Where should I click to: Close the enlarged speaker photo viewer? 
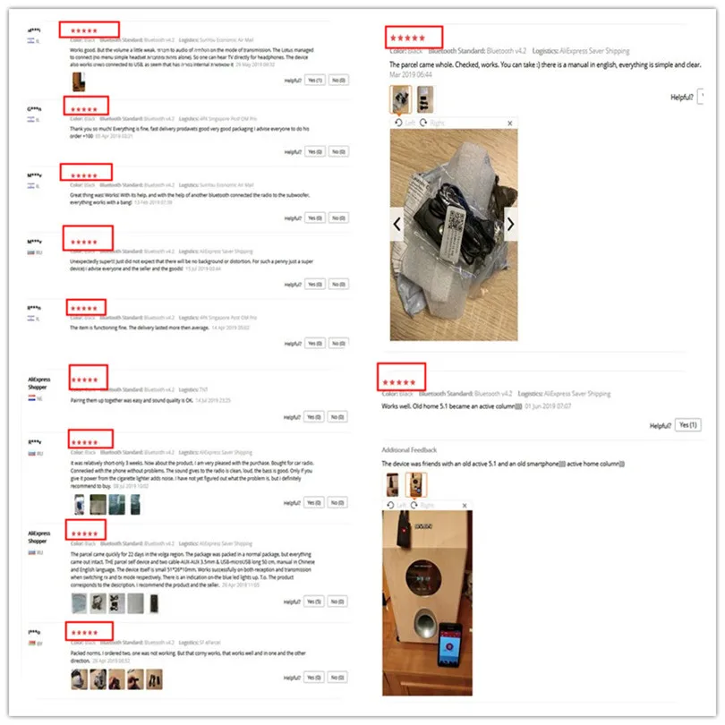point(465,506)
